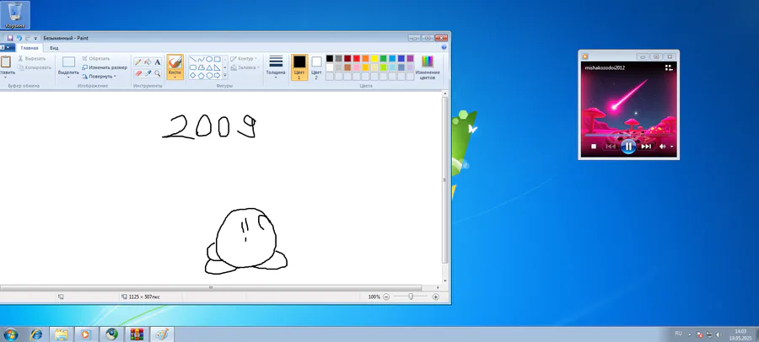This screenshot has height=342, width=759.
Task: Click the Вырезать cut button
Action: click(x=32, y=58)
